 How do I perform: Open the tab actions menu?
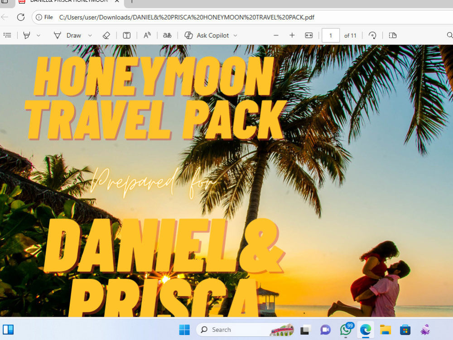[x=5, y=1]
